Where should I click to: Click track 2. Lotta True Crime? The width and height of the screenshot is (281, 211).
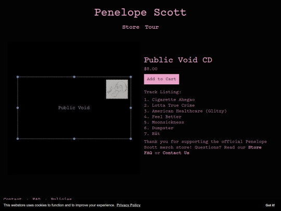click(169, 105)
